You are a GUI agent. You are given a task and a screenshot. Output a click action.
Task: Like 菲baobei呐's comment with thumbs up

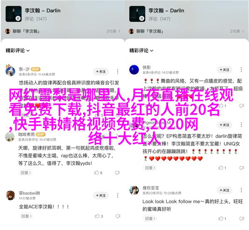coord(97,216)
